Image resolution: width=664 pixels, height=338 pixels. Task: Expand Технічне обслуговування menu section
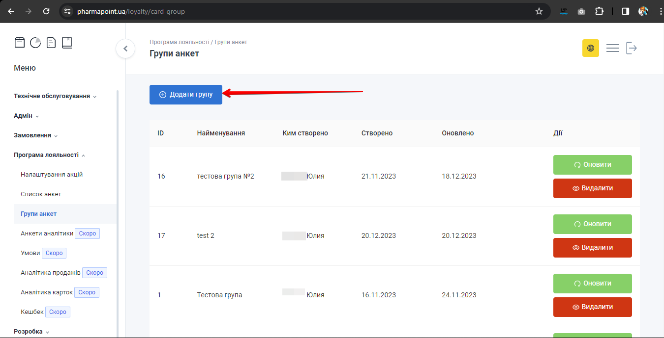(x=55, y=96)
